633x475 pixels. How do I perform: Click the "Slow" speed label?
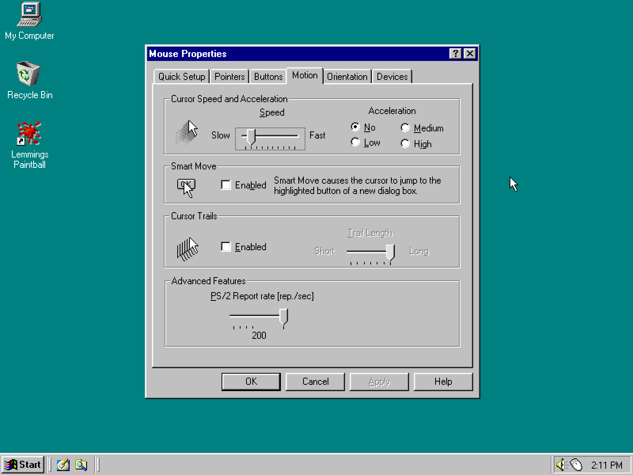(x=220, y=135)
